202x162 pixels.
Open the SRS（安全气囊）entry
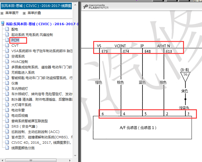(x=25, y=126)
